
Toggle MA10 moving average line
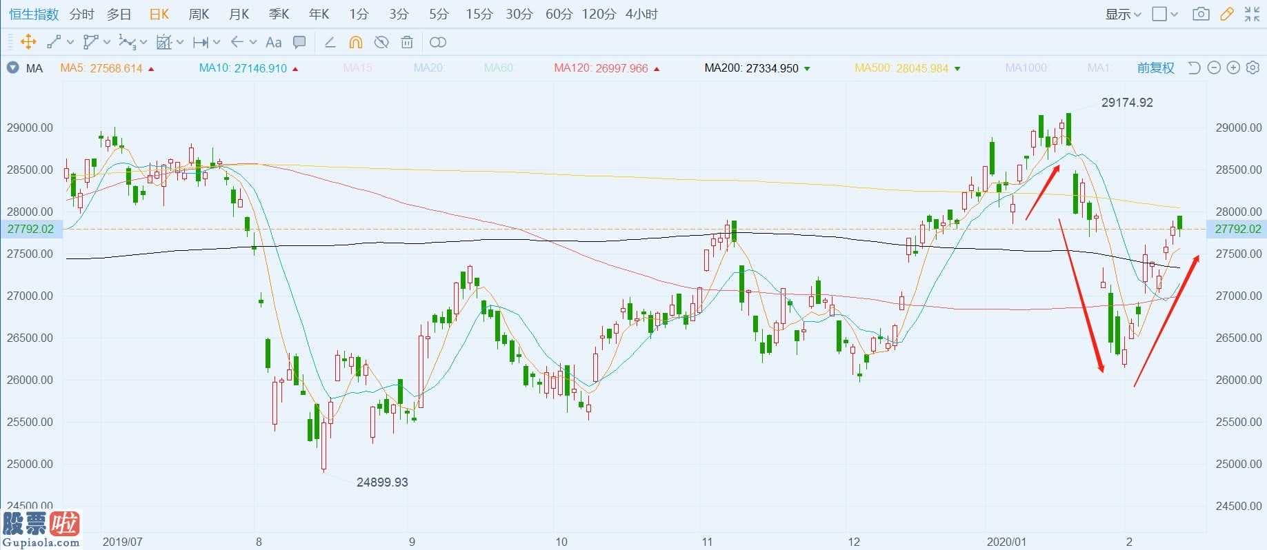tap(248, 68)
